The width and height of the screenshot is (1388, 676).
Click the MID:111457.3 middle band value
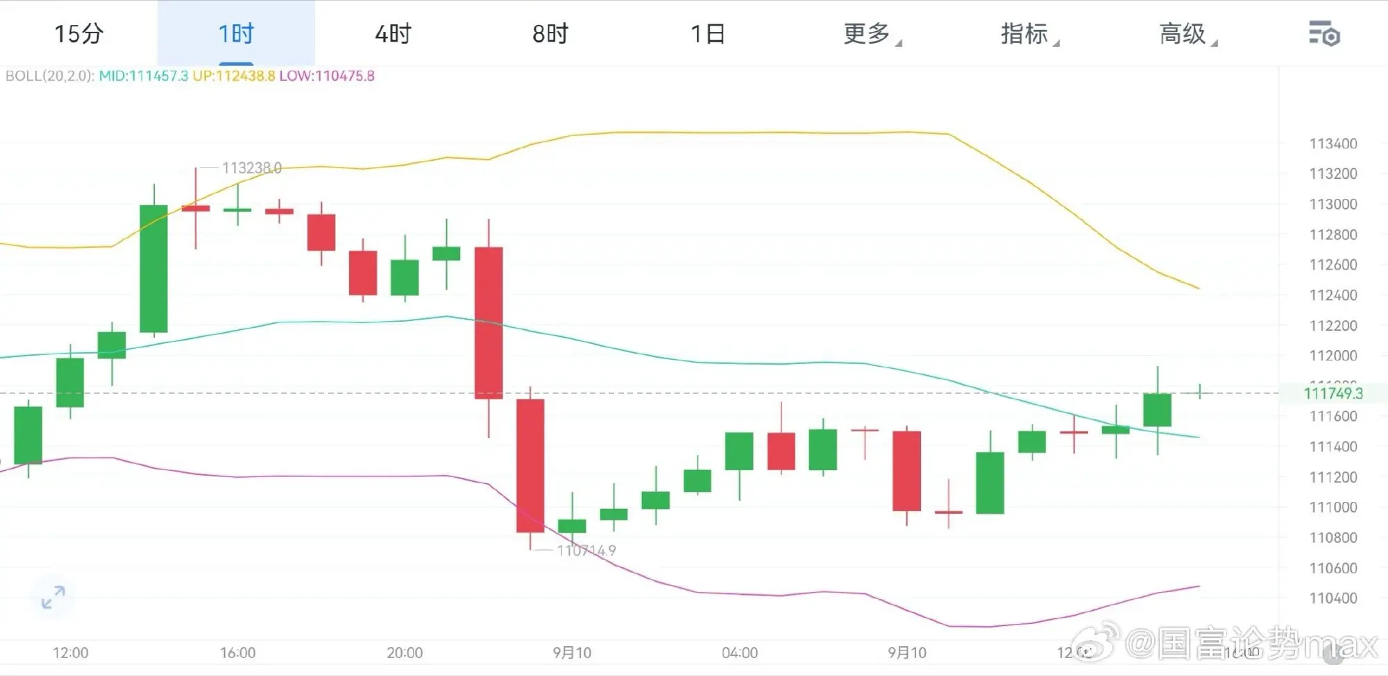[x=143, y=76]
